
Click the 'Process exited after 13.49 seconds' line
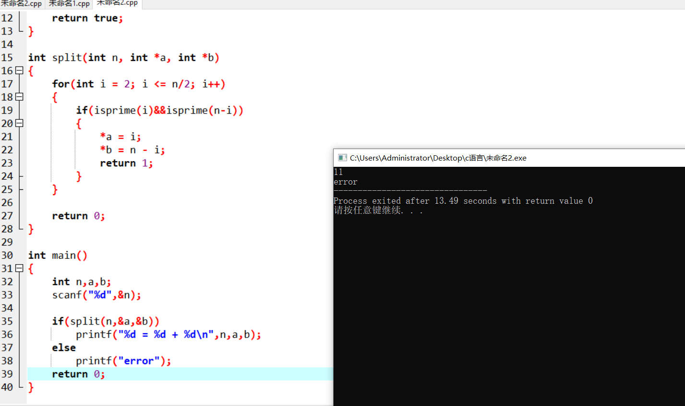pyautogui.click(x=463, y=201)
